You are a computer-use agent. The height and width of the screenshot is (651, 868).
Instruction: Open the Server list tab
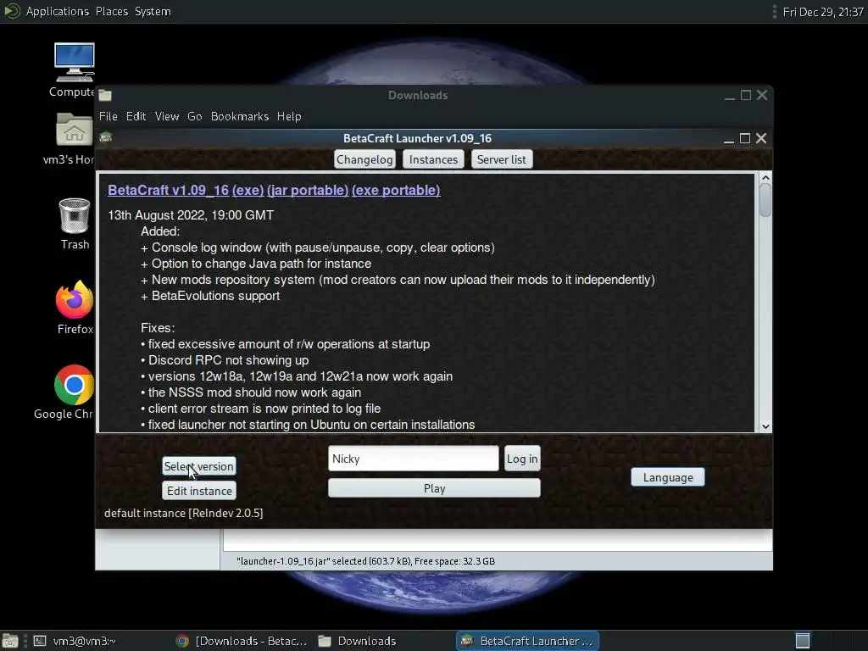(x=502, y=159)
